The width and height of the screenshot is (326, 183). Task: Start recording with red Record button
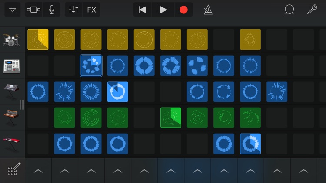coord(183,10)
